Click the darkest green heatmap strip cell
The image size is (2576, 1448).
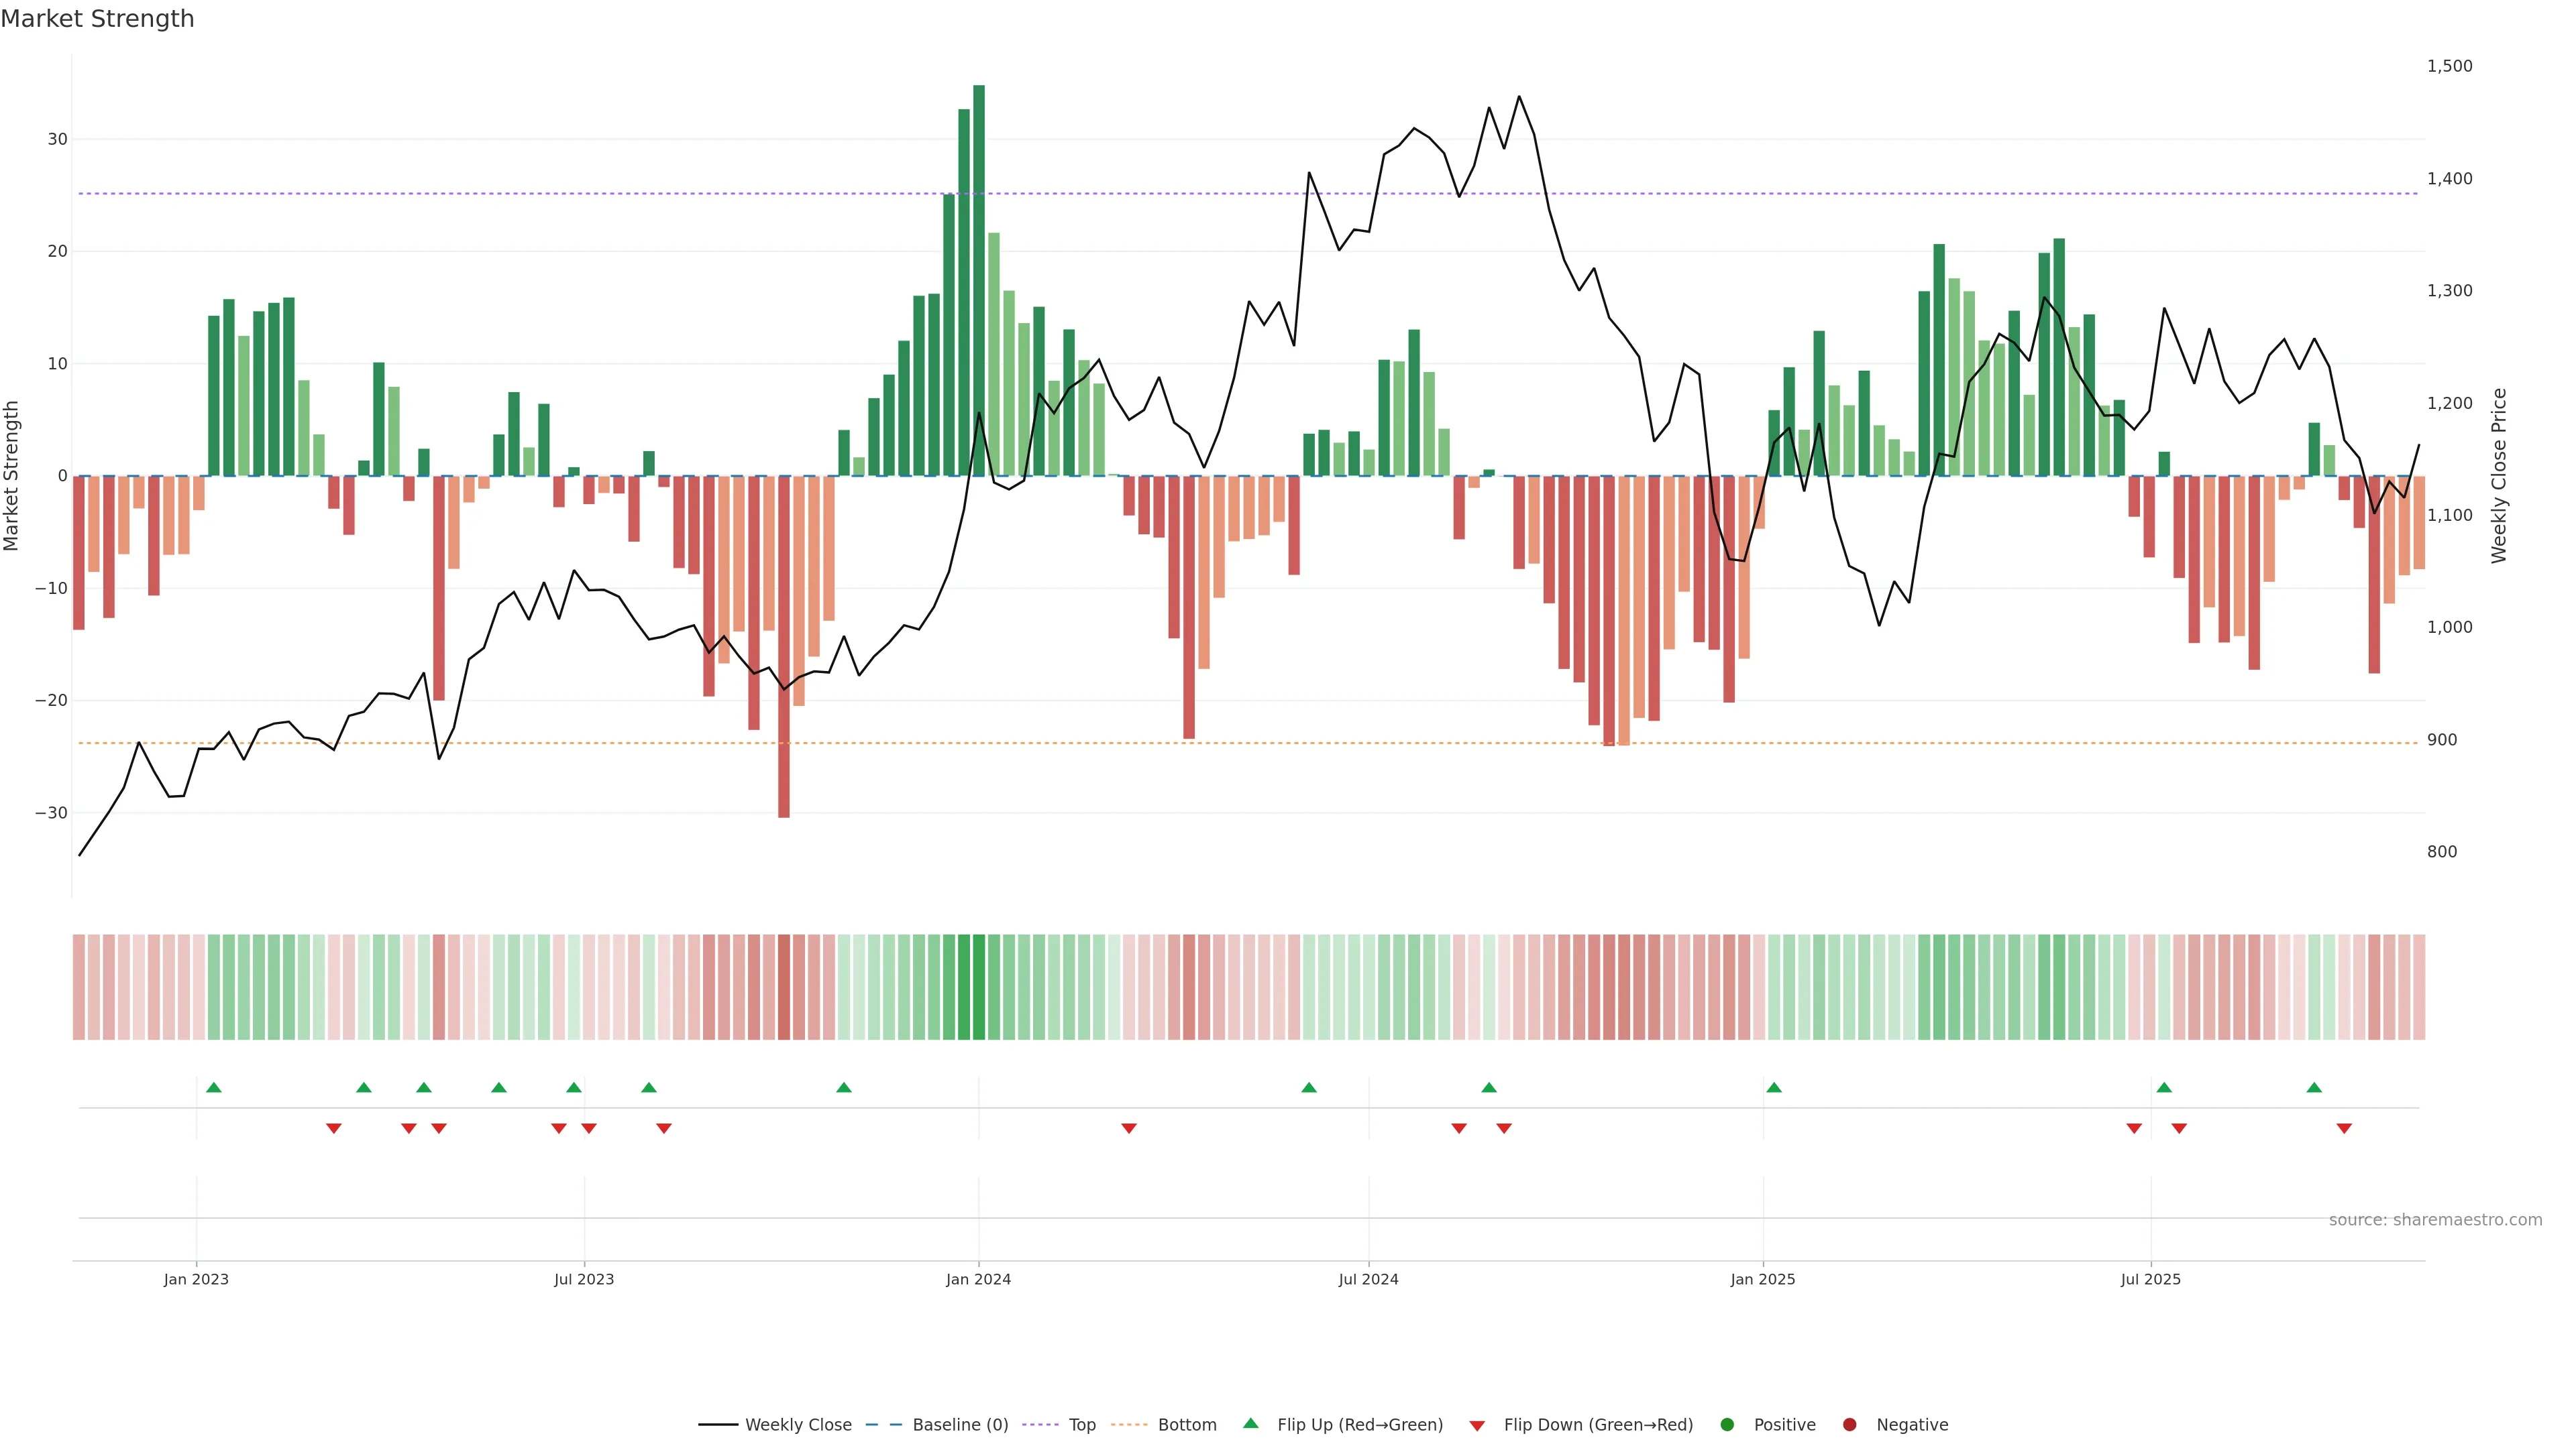point(979,986)
